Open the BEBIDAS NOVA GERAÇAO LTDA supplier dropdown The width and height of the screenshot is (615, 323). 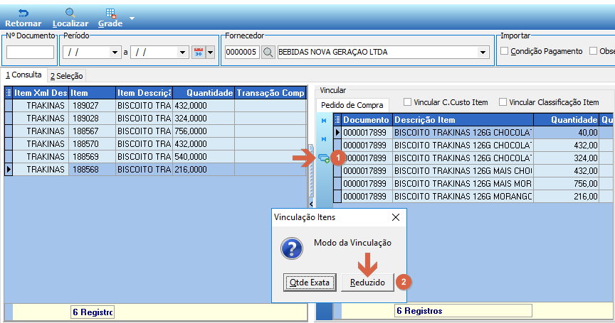483,52
